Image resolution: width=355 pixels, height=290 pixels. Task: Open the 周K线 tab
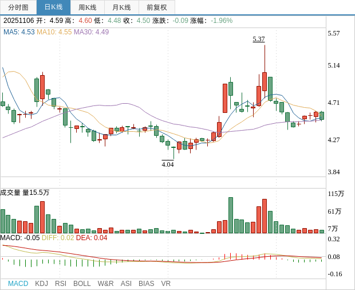click(x=88, y=7)
